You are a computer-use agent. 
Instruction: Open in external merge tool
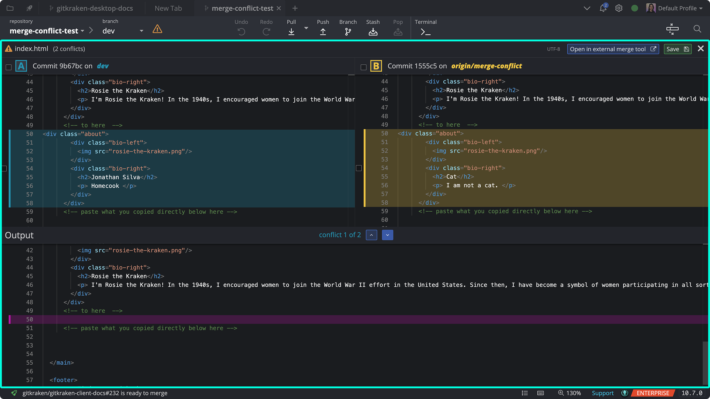click(x=613, y=49)
